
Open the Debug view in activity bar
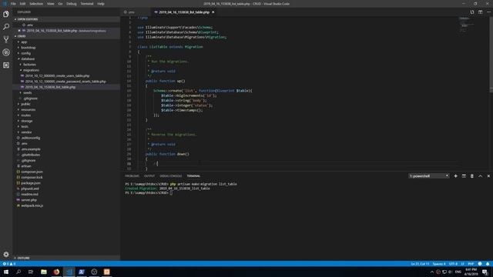point(6,52)
